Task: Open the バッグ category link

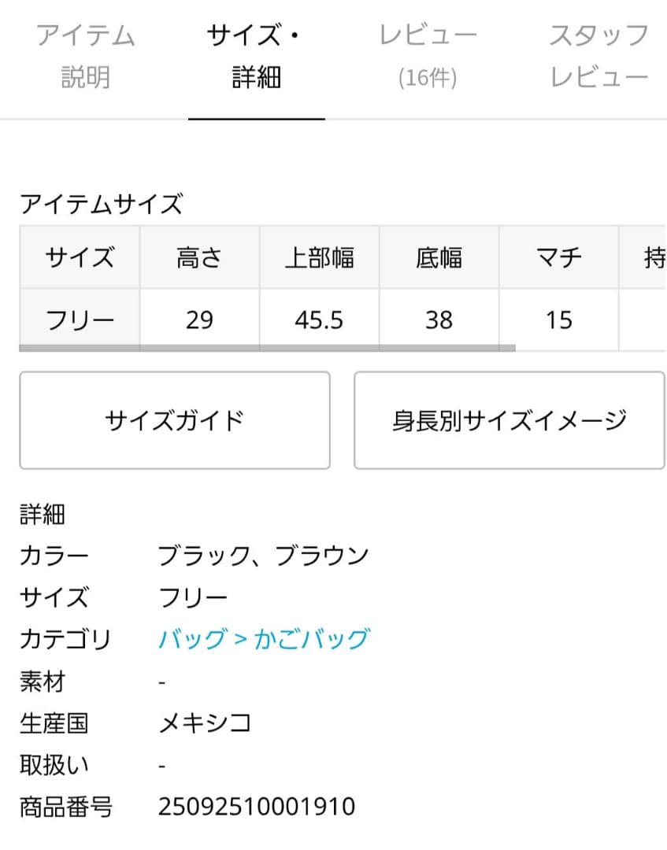Action: [187, 640]
